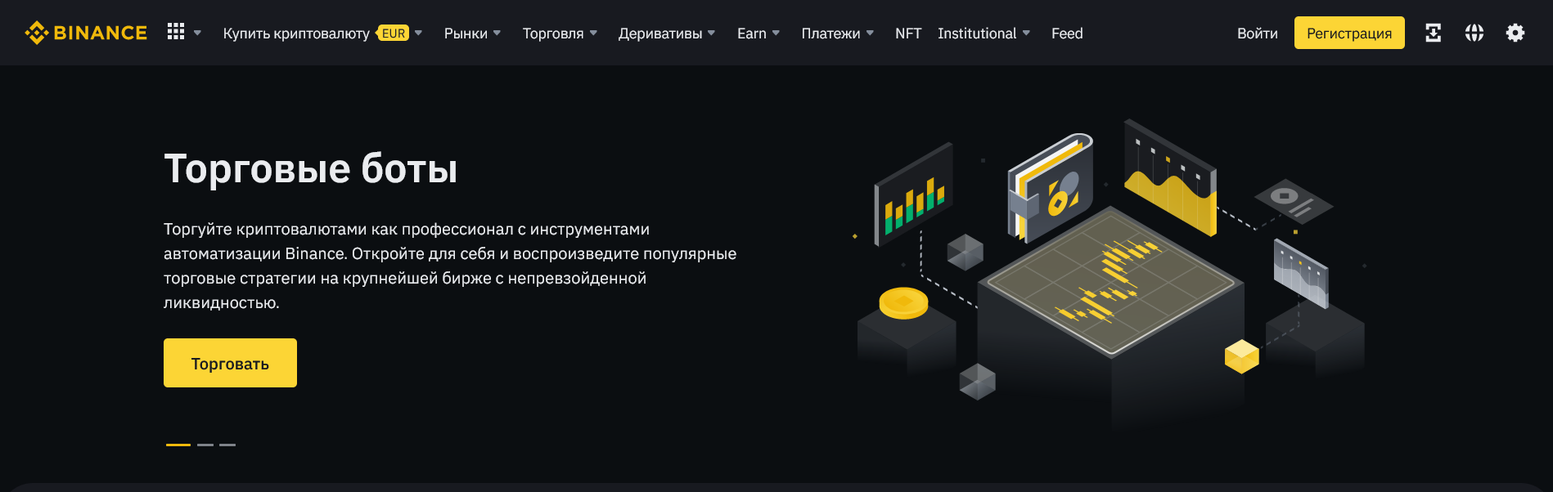Expand the Institutional dropdown arrow
Viewport: 1553px width, 492px height.
1026,34
